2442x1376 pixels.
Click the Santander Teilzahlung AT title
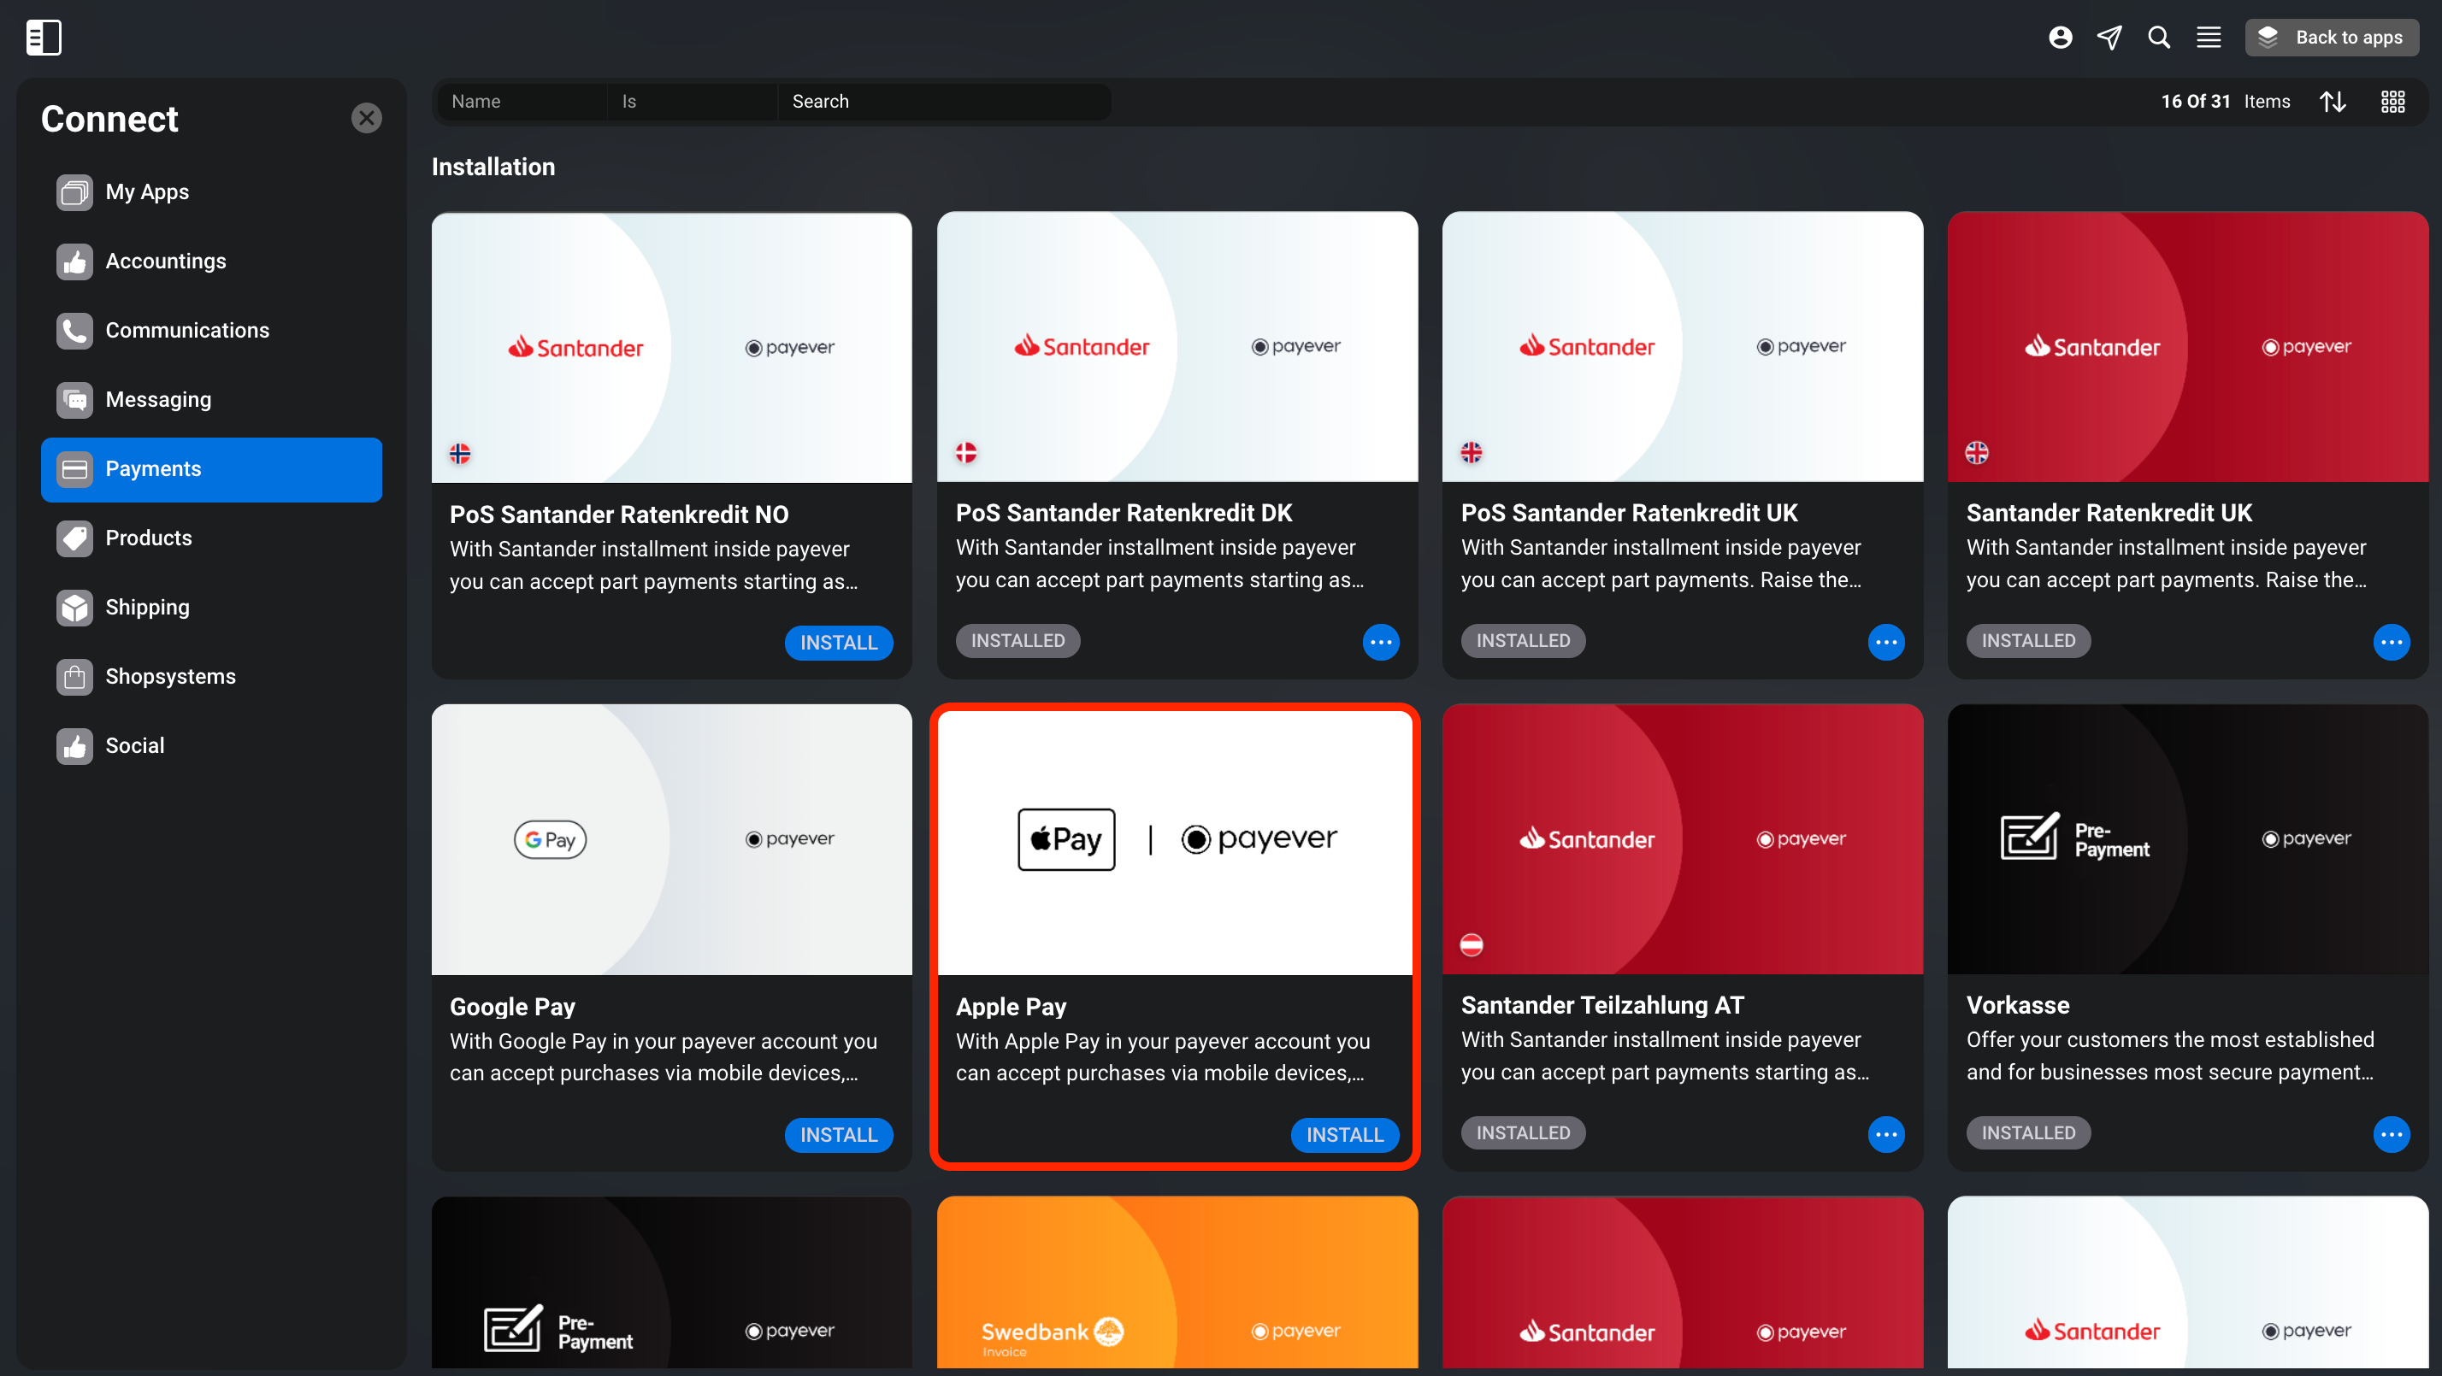coord(1602,1004)
